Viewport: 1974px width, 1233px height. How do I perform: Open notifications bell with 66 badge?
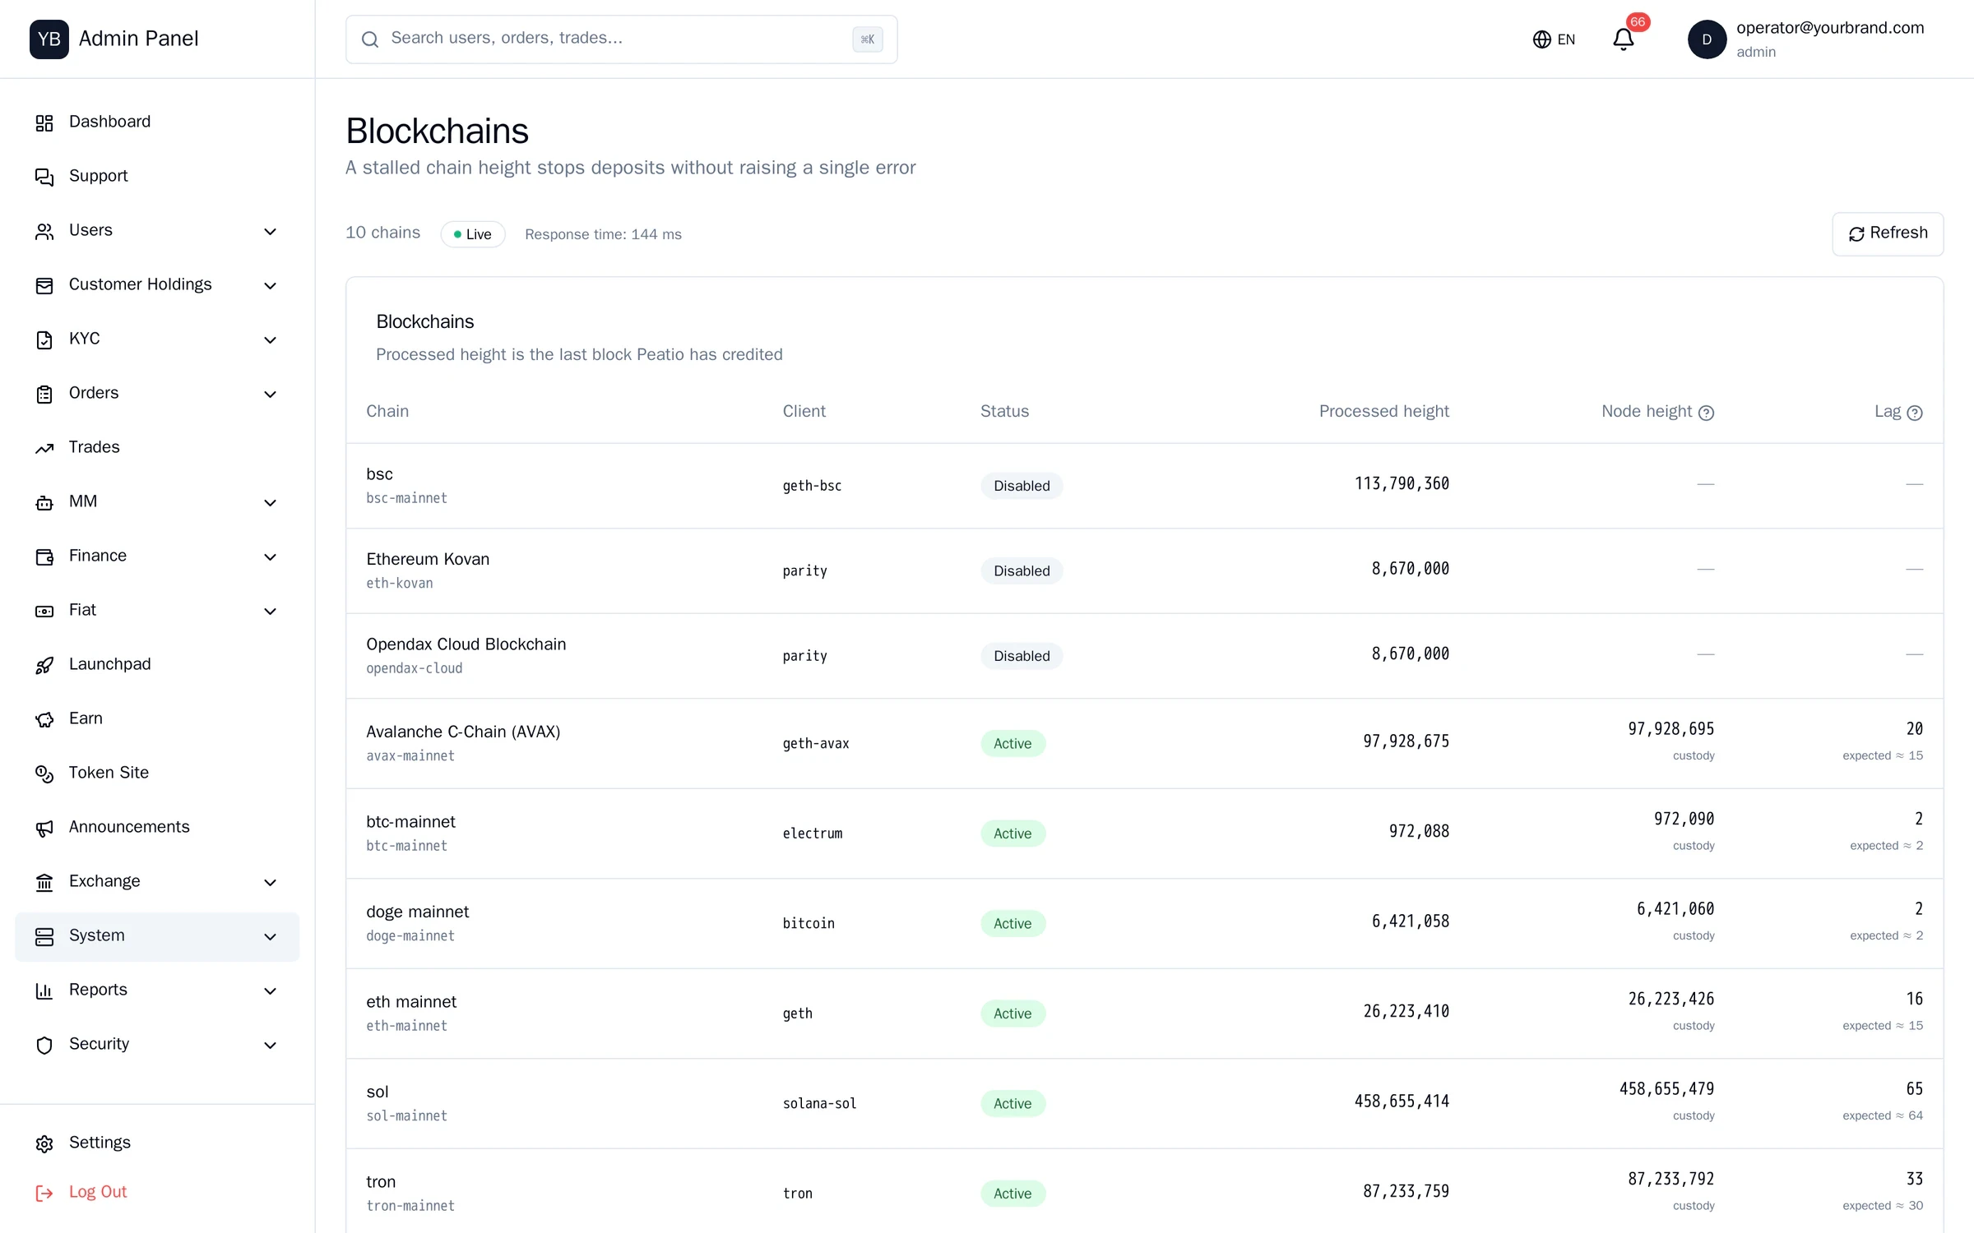1623,39
